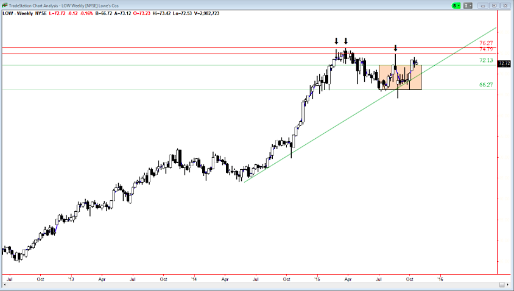Close the LOW weekly chart window
This screenshot has width=514, height=291.
click(x=505, y=5)
